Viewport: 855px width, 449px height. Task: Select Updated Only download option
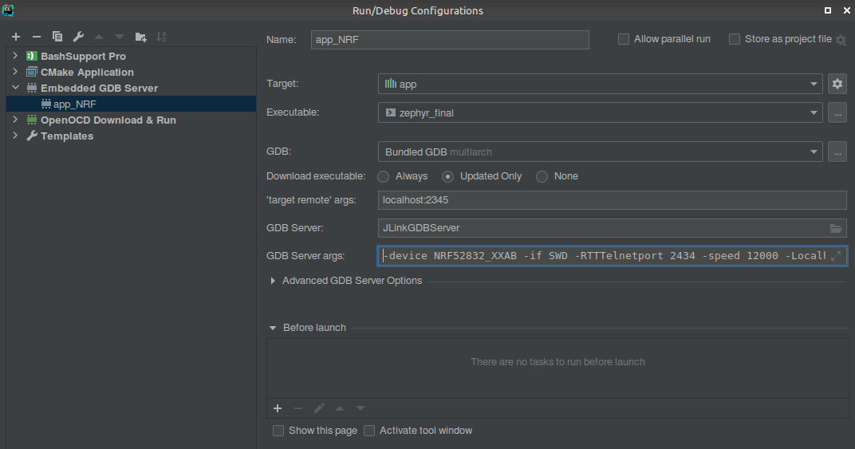[x=447, y=176]
